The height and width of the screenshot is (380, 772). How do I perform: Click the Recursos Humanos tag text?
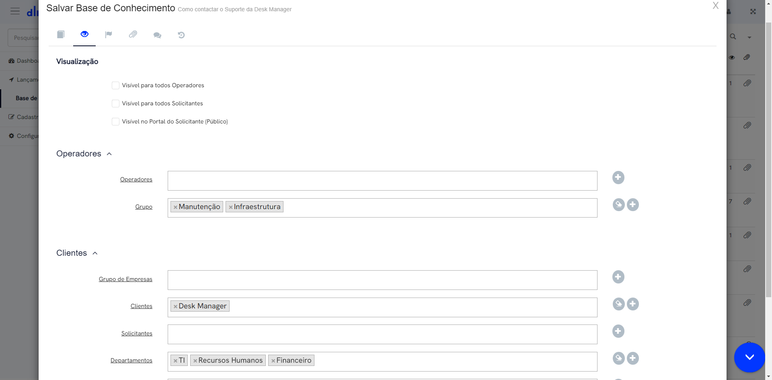(230, 360)
